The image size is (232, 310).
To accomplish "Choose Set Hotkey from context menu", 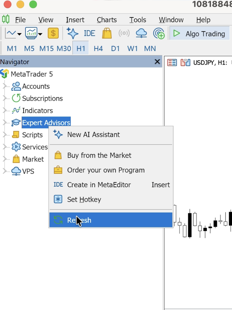I will coord(111,199).
